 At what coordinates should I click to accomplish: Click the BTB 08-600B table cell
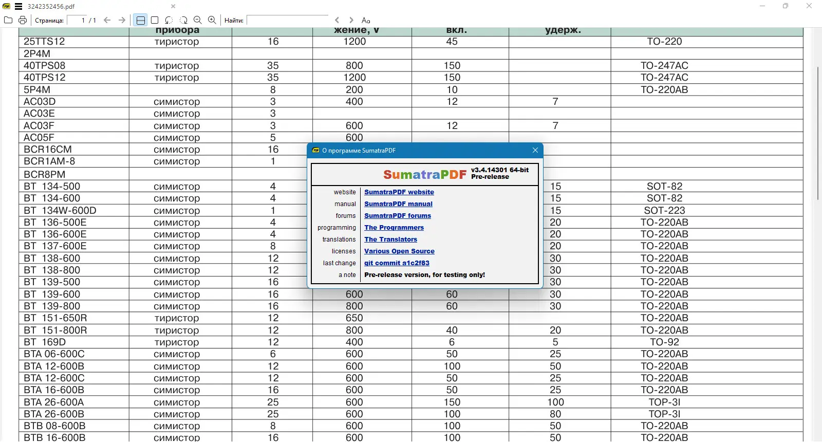click(x=74, y=426)
